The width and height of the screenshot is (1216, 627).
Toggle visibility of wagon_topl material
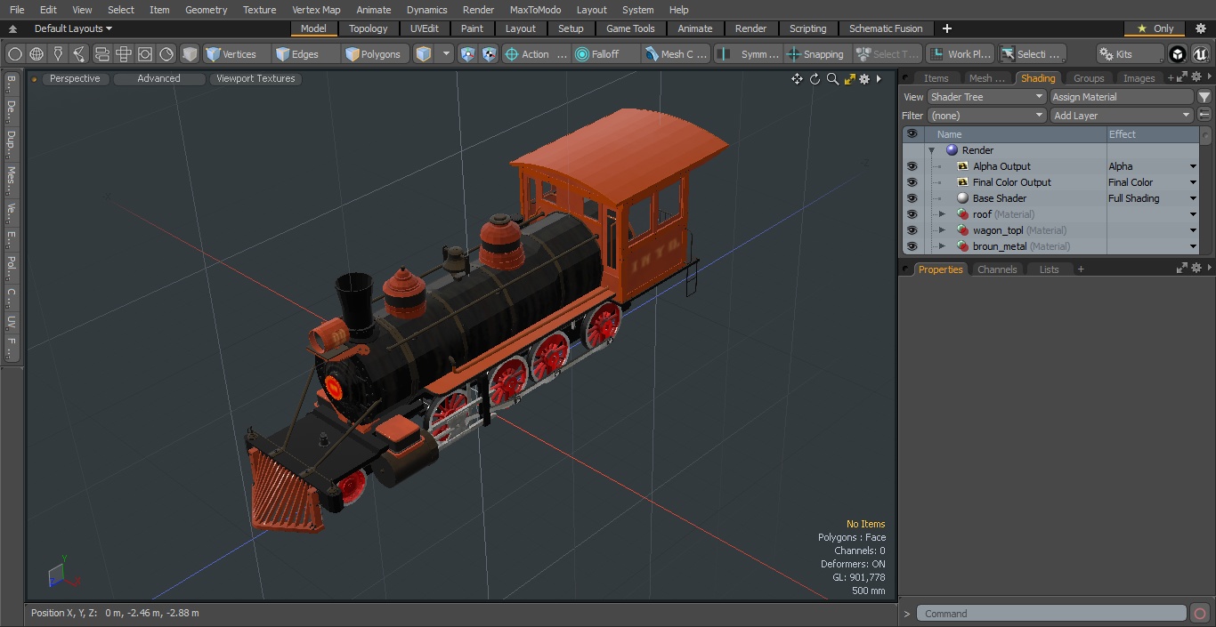point(912,229)
